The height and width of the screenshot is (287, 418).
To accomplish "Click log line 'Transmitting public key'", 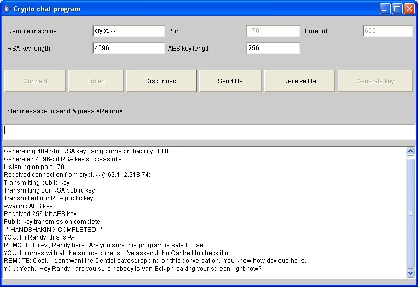I will coord(37,182).
